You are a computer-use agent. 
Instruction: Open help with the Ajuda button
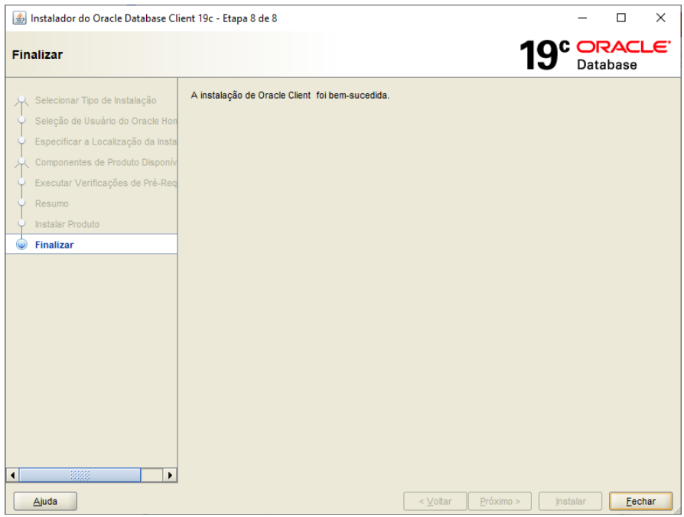point(45,501)
